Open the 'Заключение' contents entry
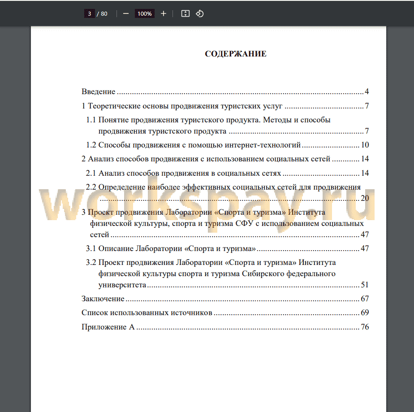The image size is (414, 412). click(225, 299)
